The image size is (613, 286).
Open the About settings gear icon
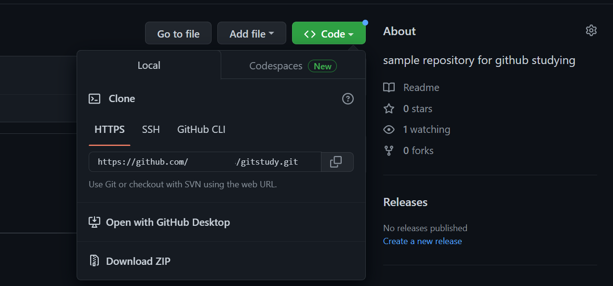pyautogui.click(x=591, y=30)
